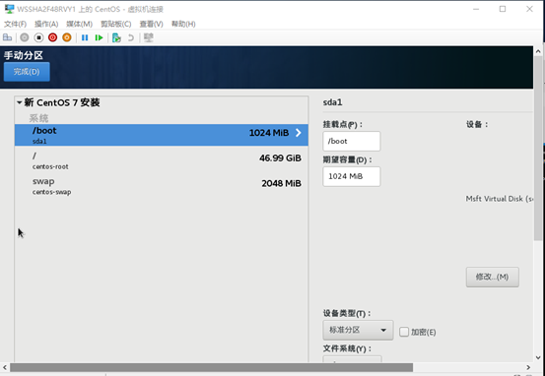This screenshot has height=376, width=545.
Task: Click the 2048 MiB swap size value
Action: (x=281, y=183)
